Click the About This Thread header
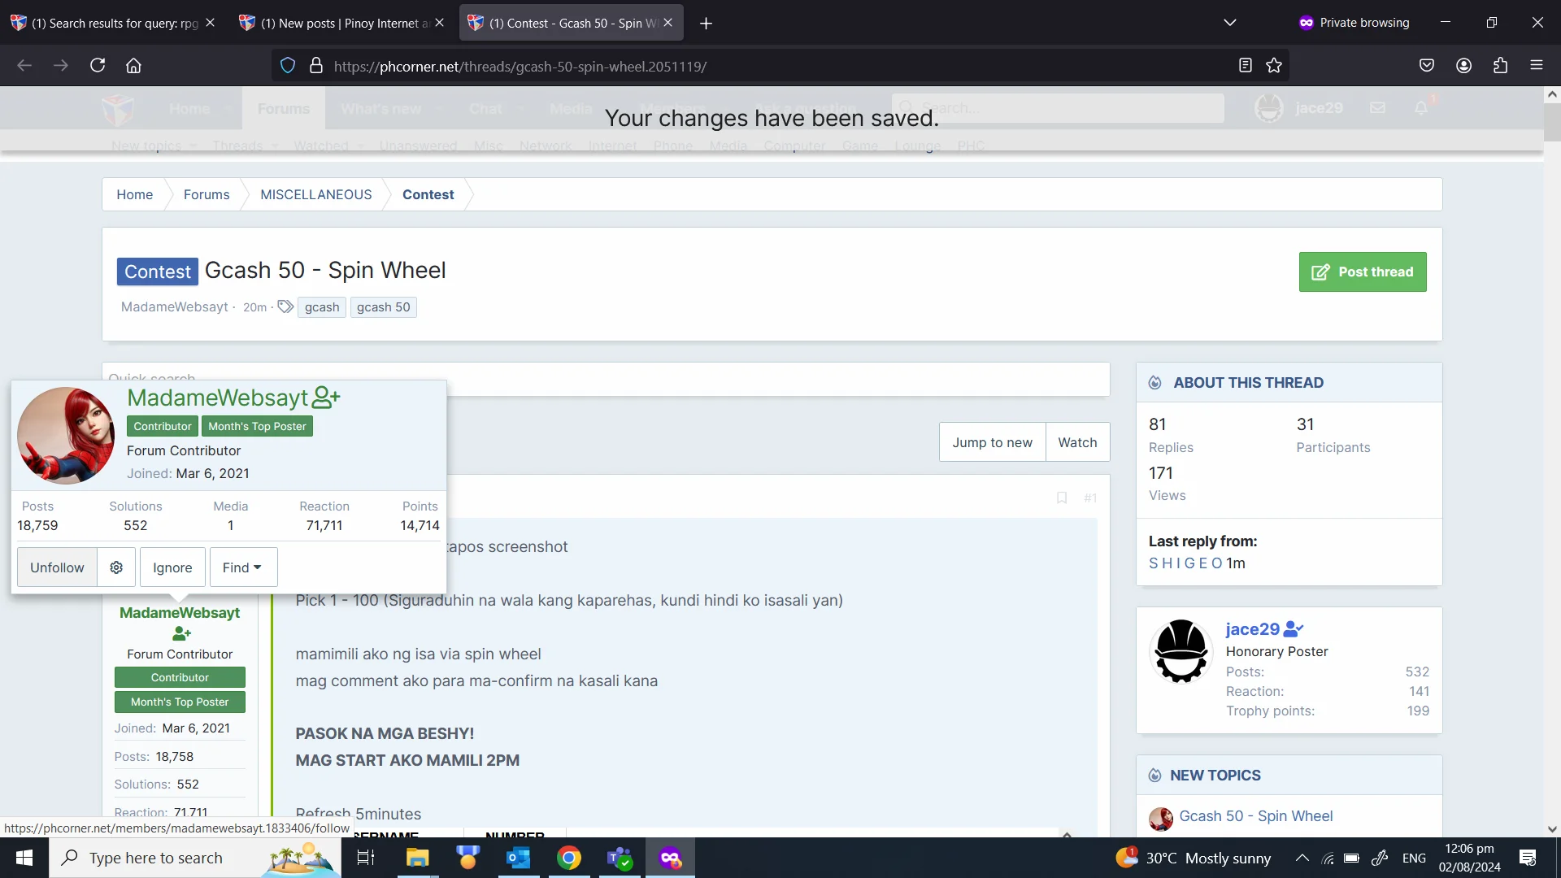 [1289, 383]
